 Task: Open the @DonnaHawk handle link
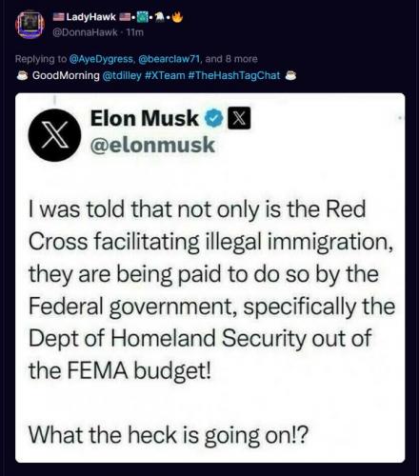pyautogui.click(x=85, y=32)
